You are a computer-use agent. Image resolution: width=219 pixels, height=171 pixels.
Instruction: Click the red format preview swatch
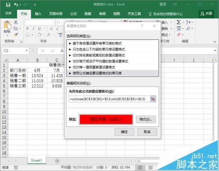coord(106,119)
